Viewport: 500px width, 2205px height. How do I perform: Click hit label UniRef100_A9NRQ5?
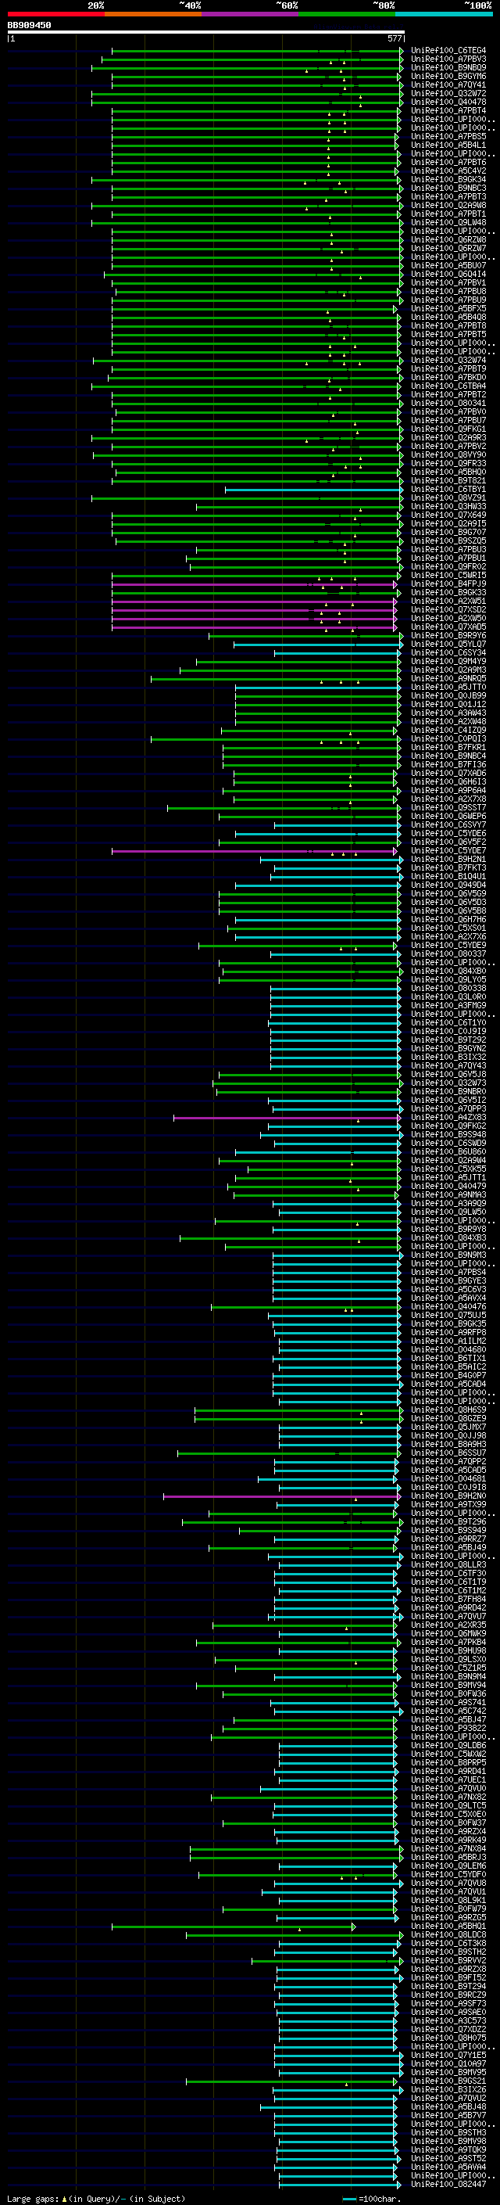[448, 679]
